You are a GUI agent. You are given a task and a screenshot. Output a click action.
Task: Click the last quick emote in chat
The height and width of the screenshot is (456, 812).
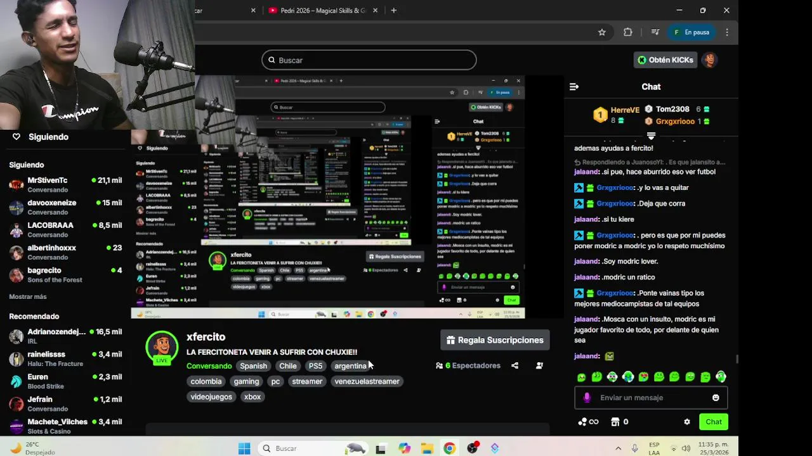point(721,377)
